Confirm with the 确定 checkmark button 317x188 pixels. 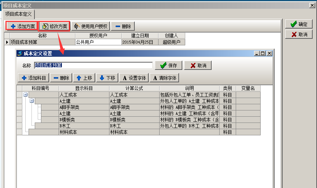[x=299, y=24]
